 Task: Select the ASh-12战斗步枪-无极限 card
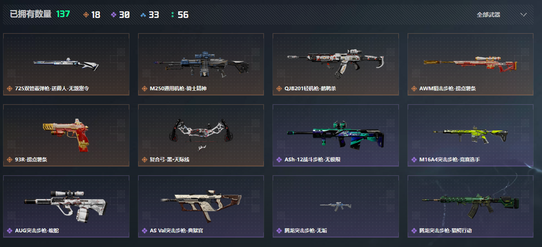click(336, 135)
